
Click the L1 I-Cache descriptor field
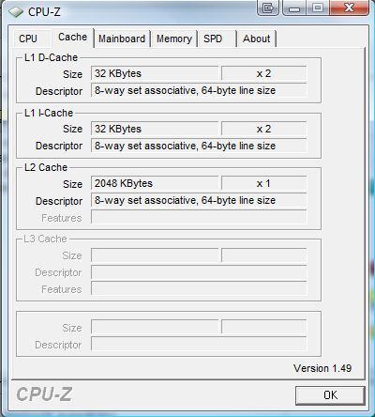[199, 146]
